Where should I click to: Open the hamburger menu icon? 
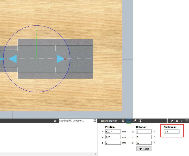[x=187, y=121]
